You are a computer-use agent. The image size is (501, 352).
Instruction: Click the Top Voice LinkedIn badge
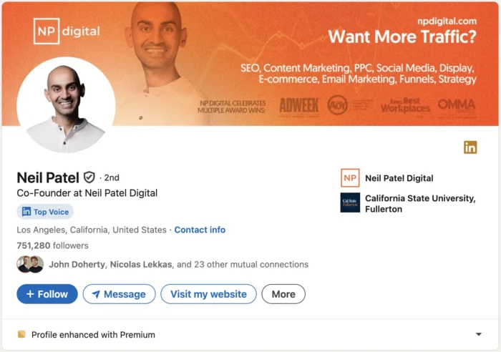[45, 212]
